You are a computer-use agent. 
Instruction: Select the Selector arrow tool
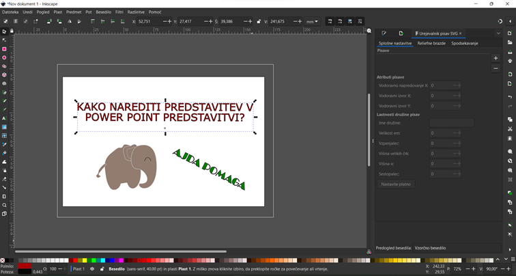click(4, 31)
